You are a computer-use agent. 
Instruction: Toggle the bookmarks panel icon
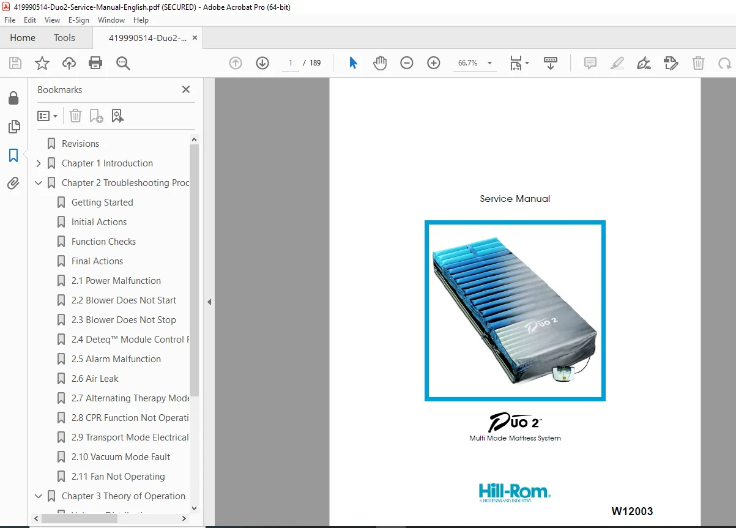coord(13,155)
